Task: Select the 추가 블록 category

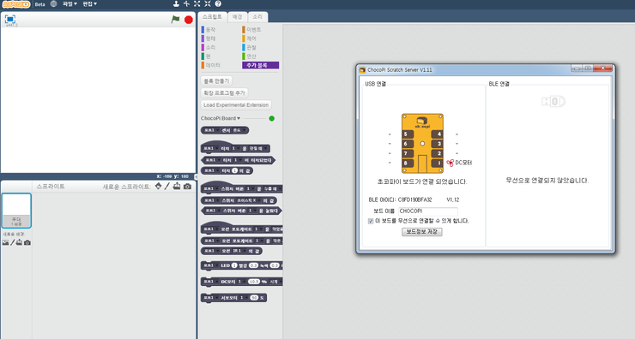Action: pyautogui.click(x=260, y=65)
